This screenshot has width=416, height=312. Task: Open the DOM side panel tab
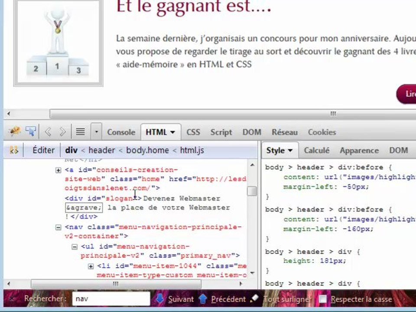pos(399,150)
